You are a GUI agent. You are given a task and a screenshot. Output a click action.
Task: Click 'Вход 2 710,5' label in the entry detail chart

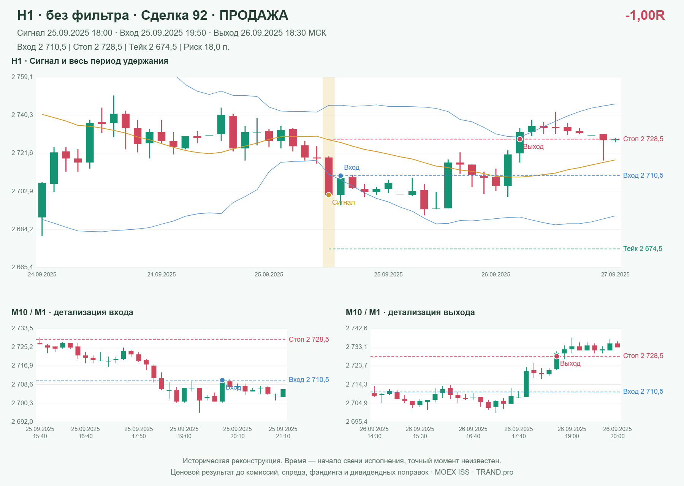click(x=309, y=380)
